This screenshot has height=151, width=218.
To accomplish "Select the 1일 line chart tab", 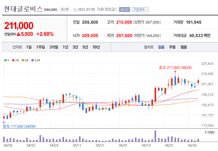I will (x=29, y=47).
